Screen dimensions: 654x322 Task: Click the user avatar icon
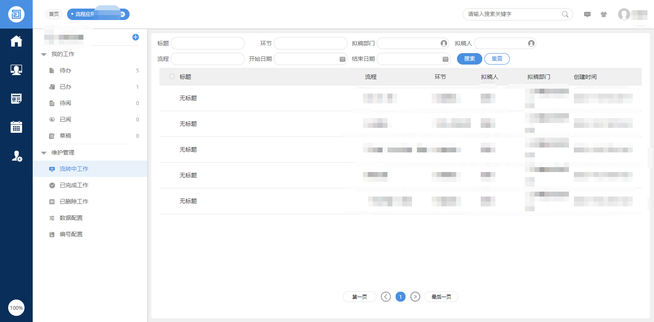pyautogui.click(x=624, y=14)
